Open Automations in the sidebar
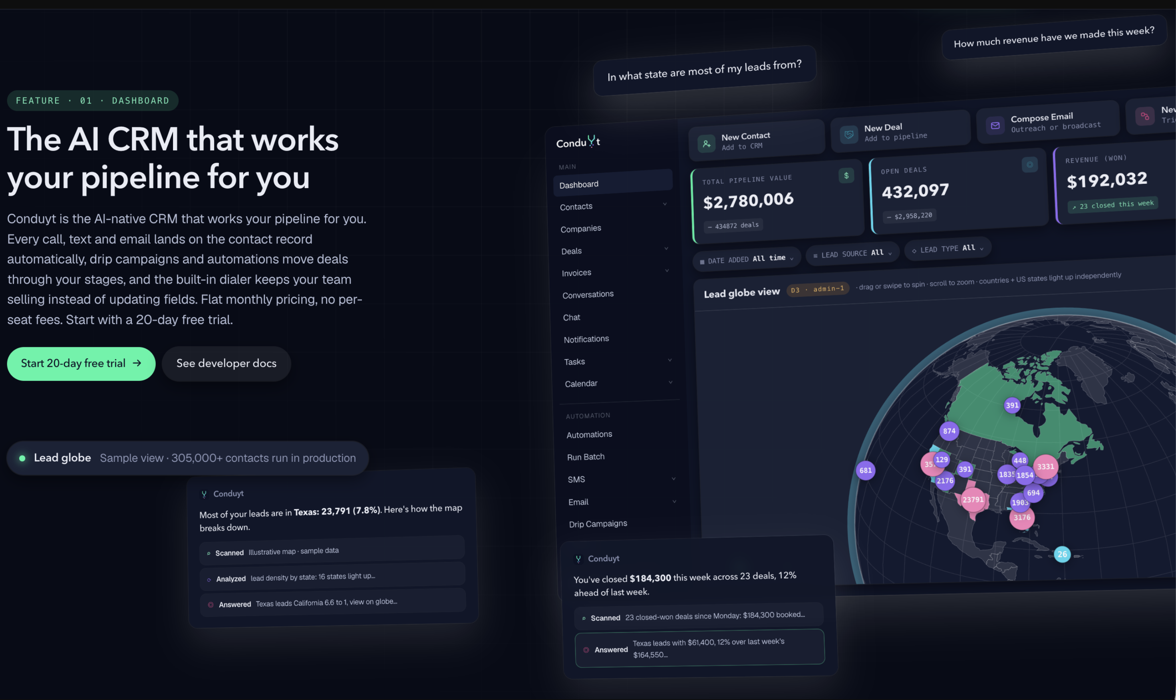 tap(590, 434)
